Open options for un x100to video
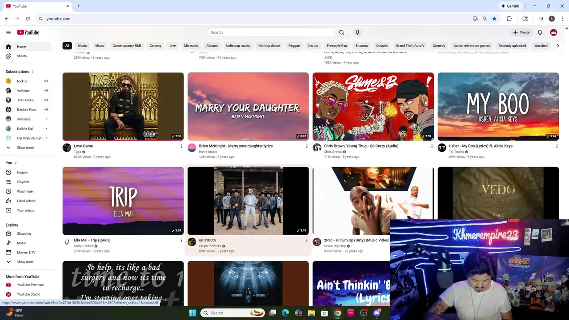The image size is (569, 320). (x=306, y=240)
